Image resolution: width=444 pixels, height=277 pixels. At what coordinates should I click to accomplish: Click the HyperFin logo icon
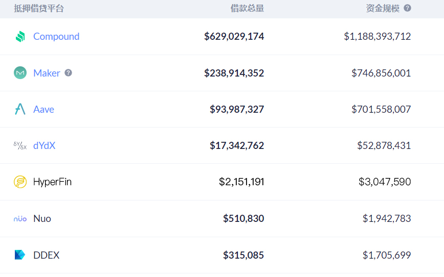[20, 182]
